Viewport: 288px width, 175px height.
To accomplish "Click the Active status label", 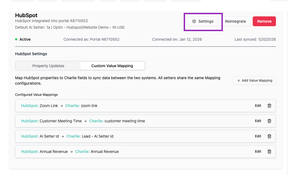I will [25, 39].
